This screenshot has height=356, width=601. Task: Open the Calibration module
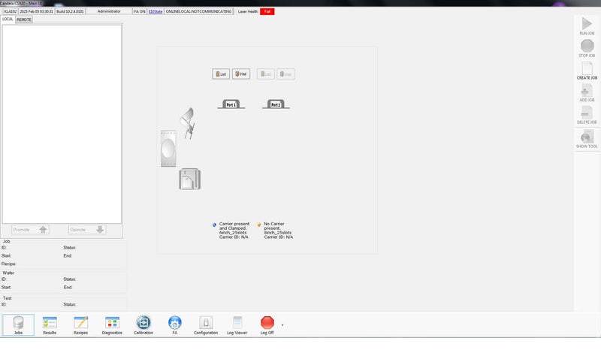[143, 324]
